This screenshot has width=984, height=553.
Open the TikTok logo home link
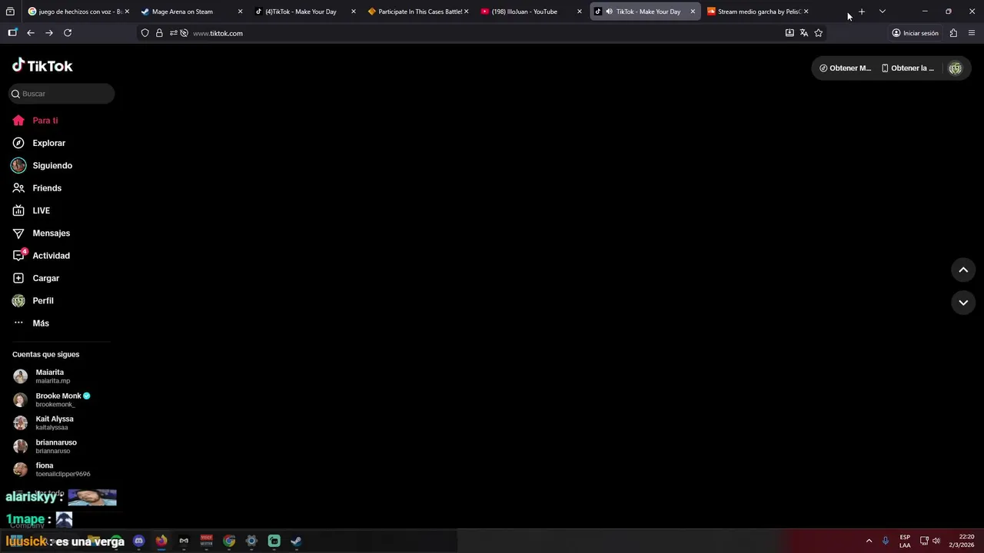point(42,65)
